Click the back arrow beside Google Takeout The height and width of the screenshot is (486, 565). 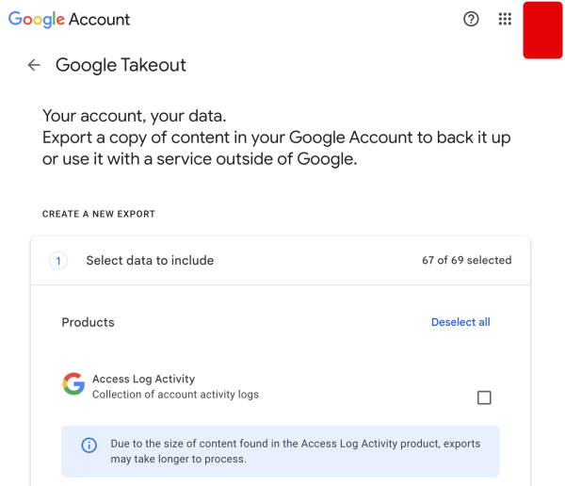click(34, 65)
